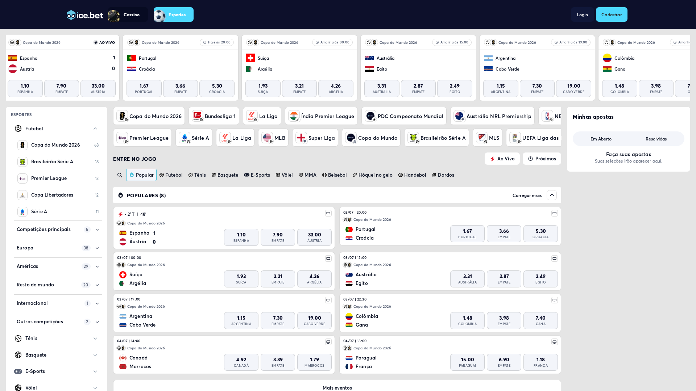Switch to the Basquete filter tab
This screenshot has width=696, height=391.
click(225, 175)
